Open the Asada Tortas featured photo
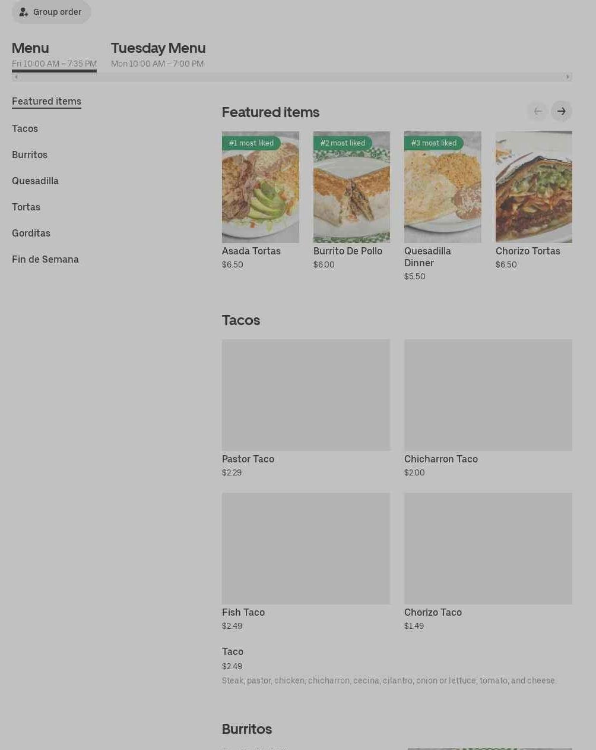 point(260,187)
